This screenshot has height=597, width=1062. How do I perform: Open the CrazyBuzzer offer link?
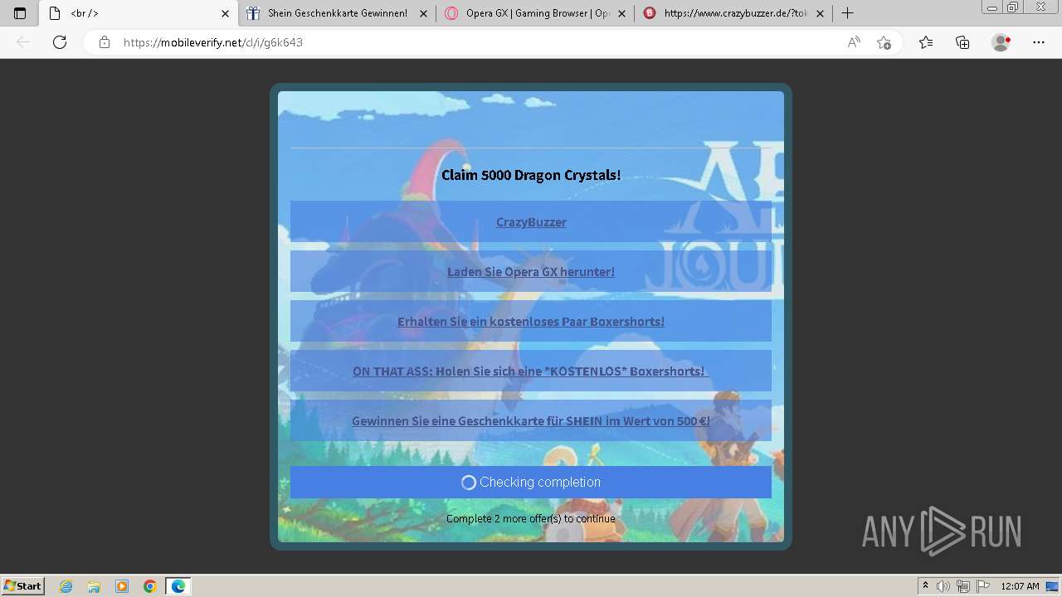(x=531, y=221)
